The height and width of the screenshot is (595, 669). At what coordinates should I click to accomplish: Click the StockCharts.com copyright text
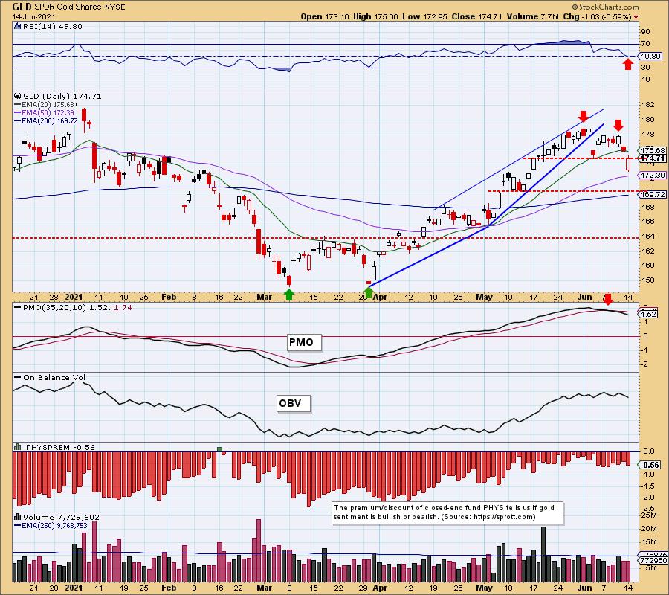coord(605,7)
